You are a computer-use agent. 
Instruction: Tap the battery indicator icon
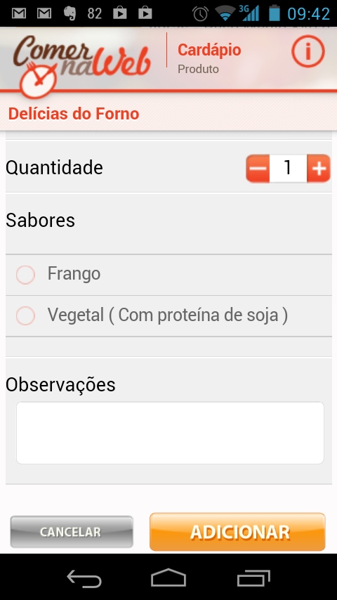click(274, 13)
